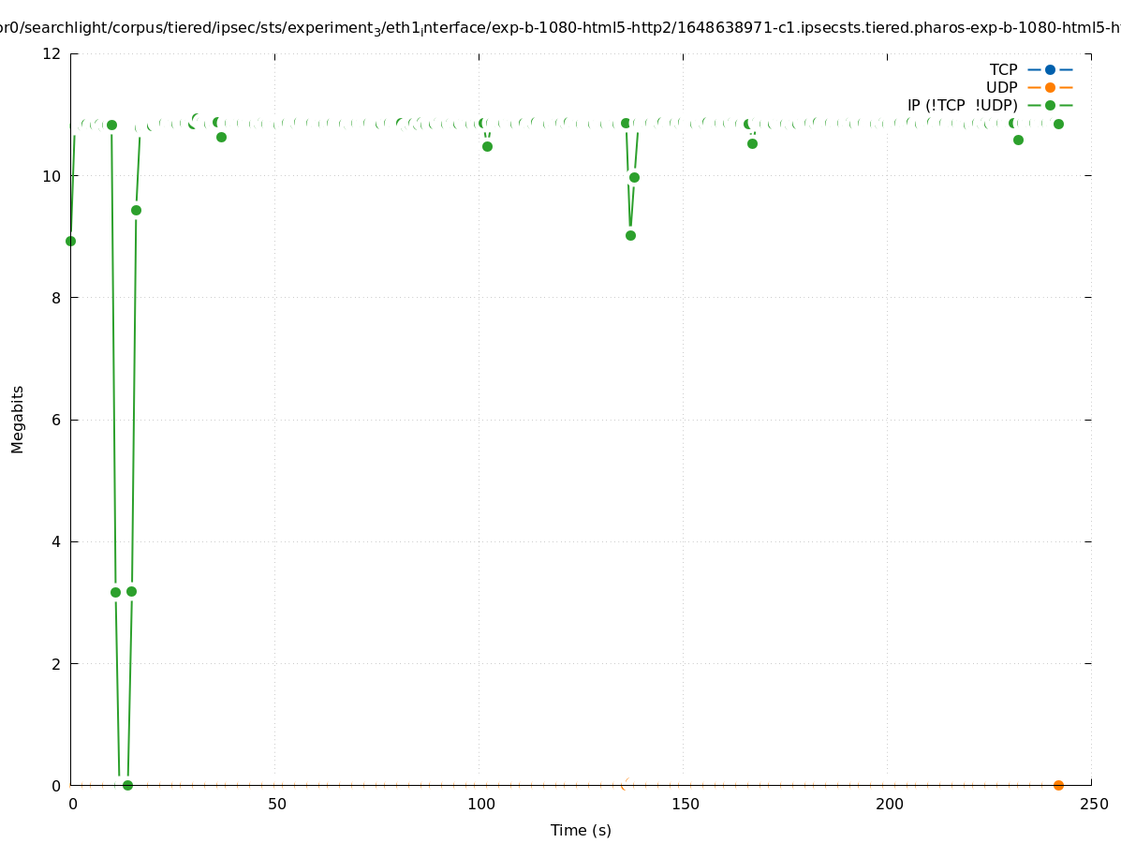Click the green IP legend marker

[x=1050, y=106]
